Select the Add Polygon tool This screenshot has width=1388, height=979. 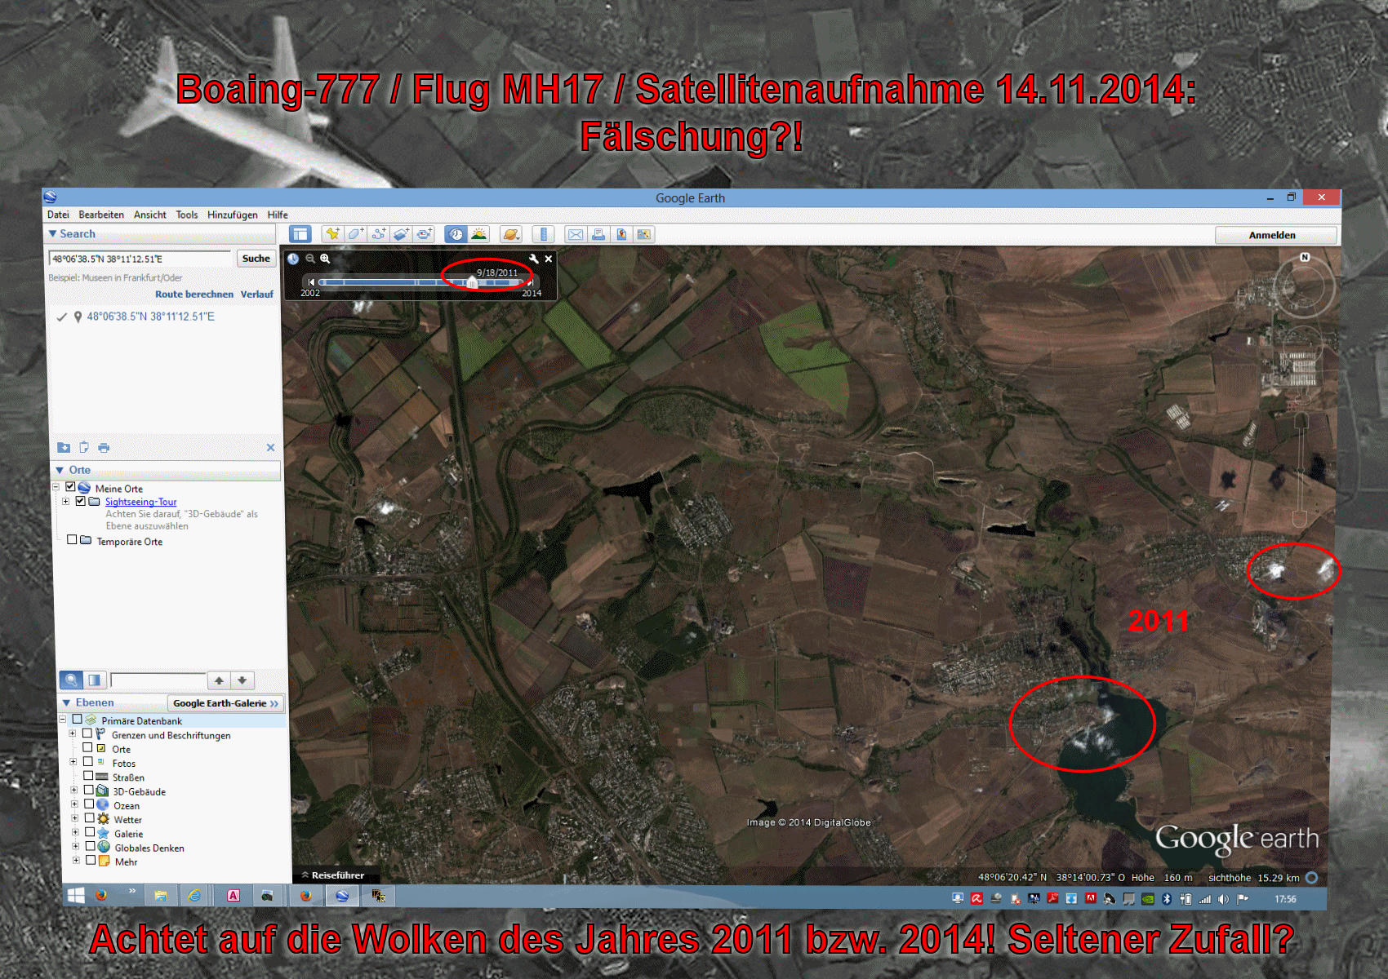(355, 235)
